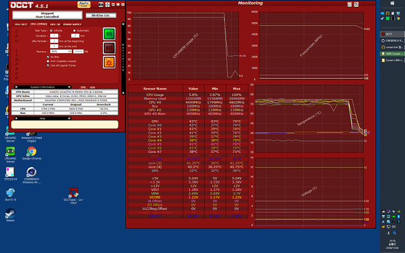Click idle minutes at the beginning field

tap(54, 41)
